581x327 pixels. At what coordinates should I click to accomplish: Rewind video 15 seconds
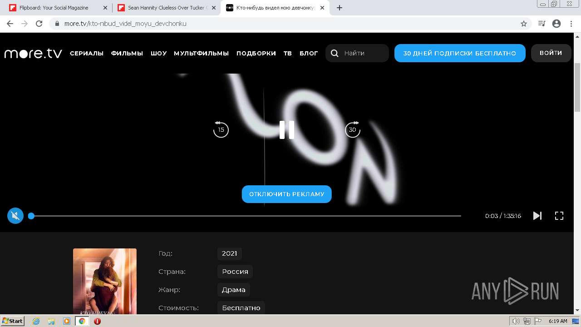point(221,129)
